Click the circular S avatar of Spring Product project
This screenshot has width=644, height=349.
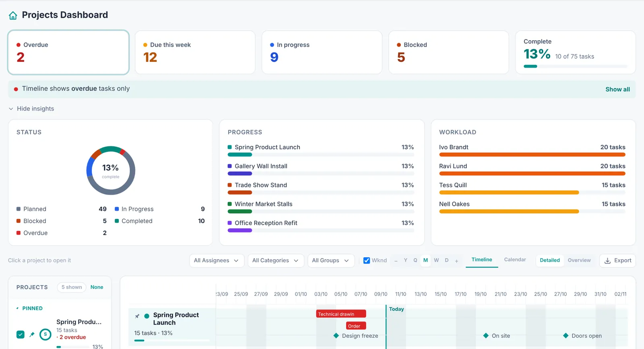tap(45, 334)
